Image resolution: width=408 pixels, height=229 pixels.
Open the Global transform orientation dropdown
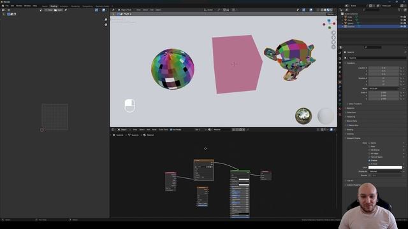tap(209, 10)
